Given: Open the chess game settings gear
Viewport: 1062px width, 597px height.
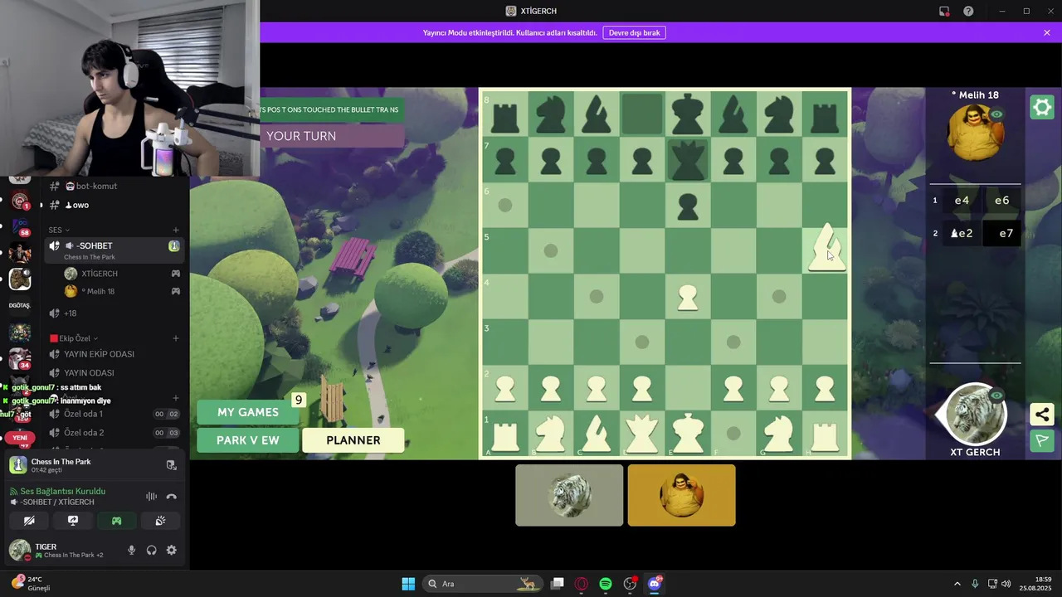Looking at the screenshot, I should click(1042, 108).
